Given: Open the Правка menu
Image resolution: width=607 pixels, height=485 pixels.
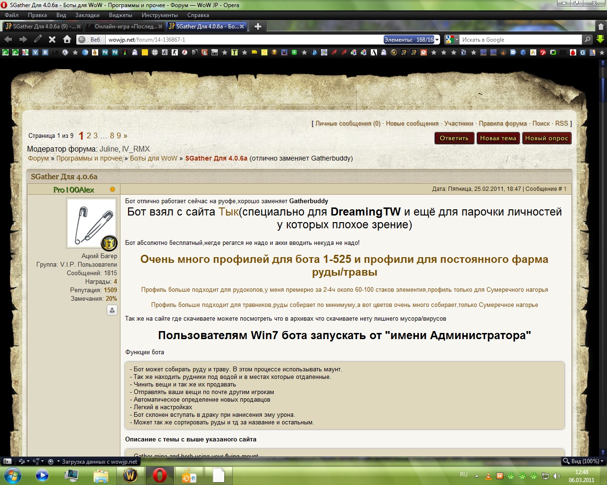Looking at the screenshot, I should point(37,15).
